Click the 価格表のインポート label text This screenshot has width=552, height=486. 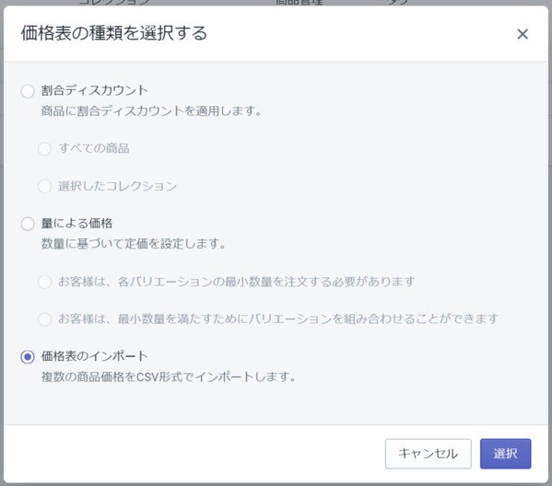pos(94,356)
